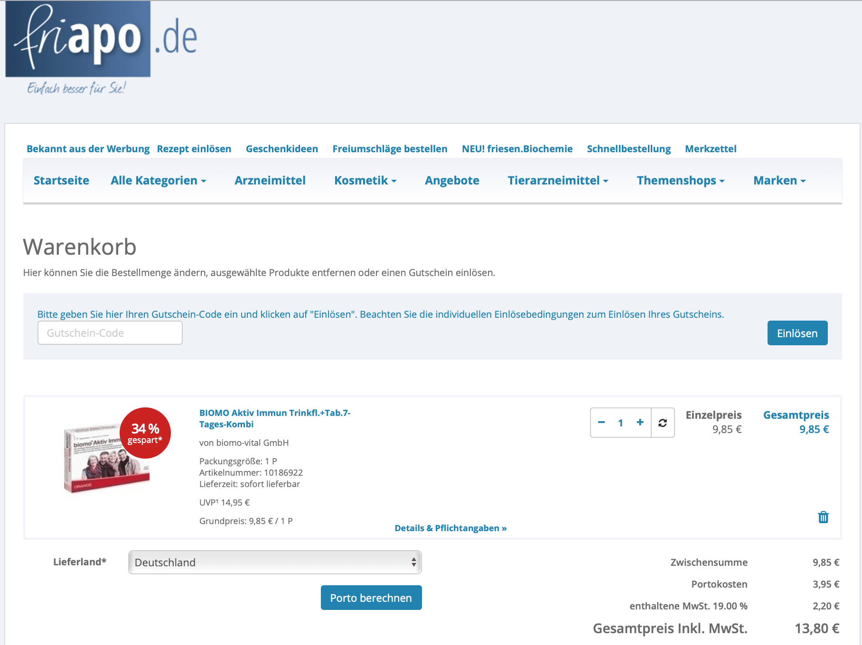Viewport: 862px width, 645px height.
Task: Increase quantity with the plus icon
Action: pos(640,422)
